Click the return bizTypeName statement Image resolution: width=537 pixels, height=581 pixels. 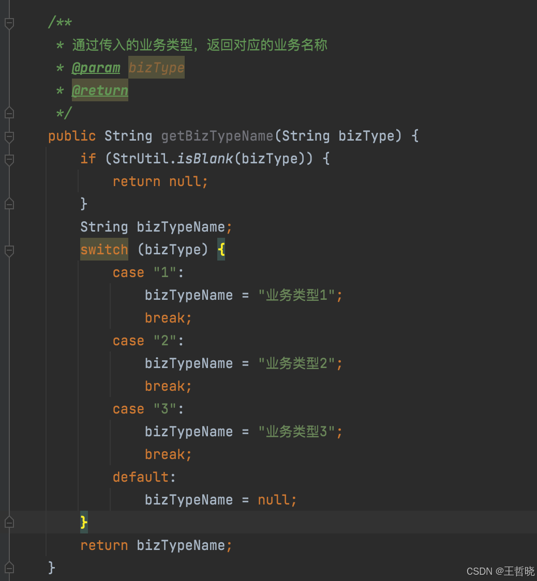pyautogui.click(x=155, y=545)
